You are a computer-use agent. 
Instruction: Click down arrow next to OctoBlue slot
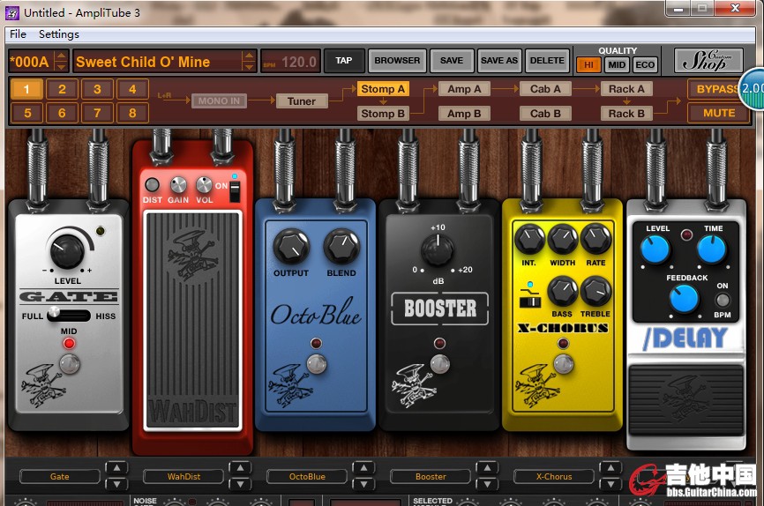(x=363, y=484)
